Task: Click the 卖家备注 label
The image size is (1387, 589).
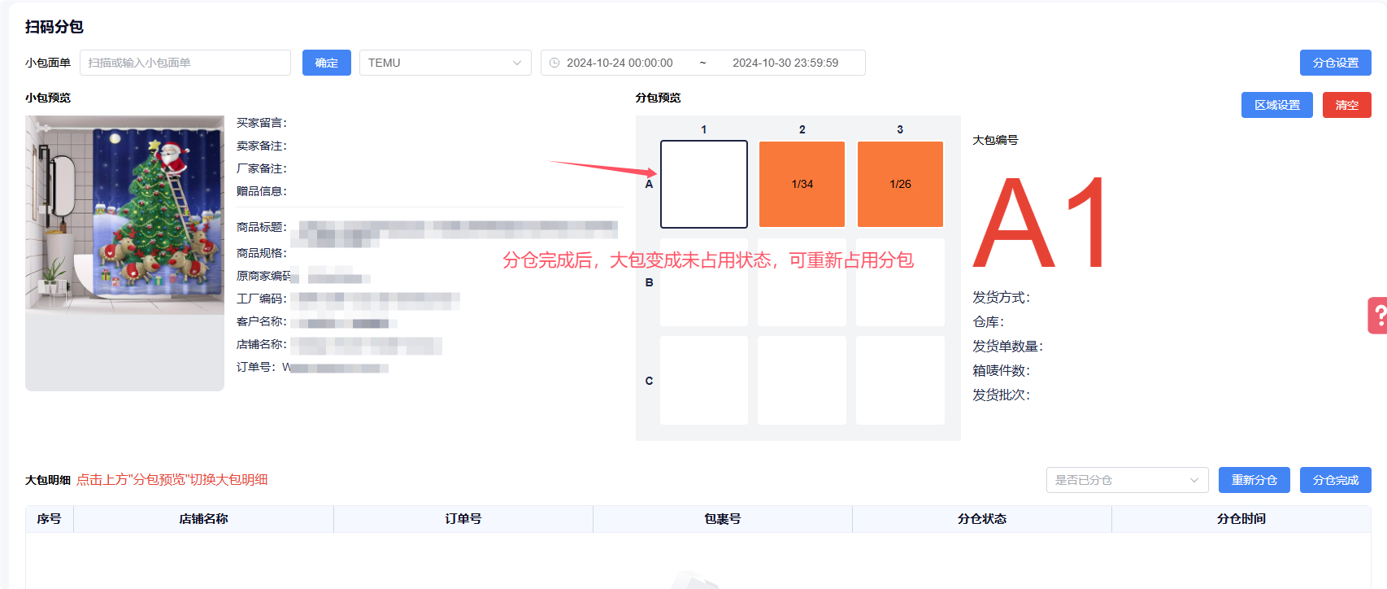Action: [262, 146]
